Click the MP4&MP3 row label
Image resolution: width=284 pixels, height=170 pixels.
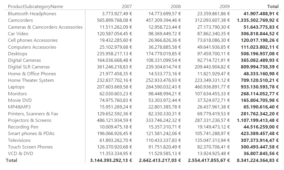pyautogui.click(x=19, y=107)
